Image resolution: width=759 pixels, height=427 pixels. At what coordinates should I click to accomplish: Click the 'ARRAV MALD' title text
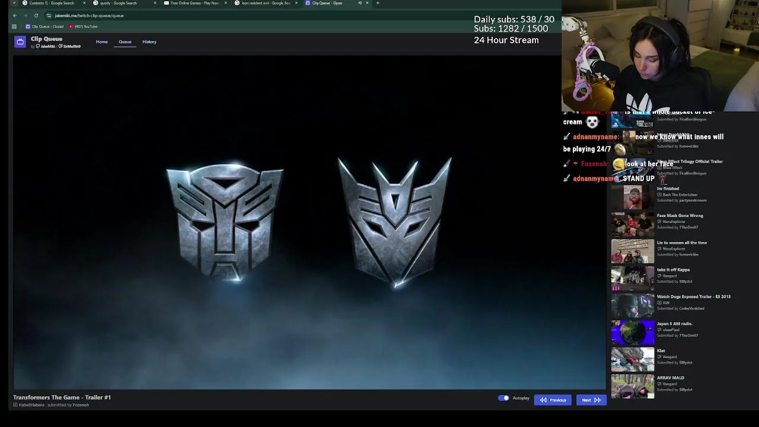click(671, 378)
